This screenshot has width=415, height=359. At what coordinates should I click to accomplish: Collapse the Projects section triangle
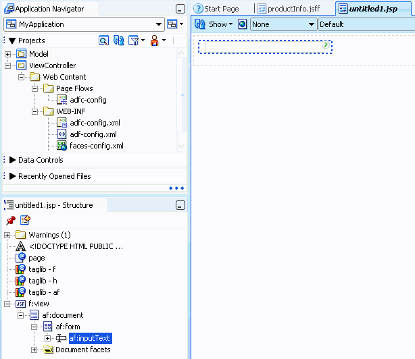coord(12,40)
